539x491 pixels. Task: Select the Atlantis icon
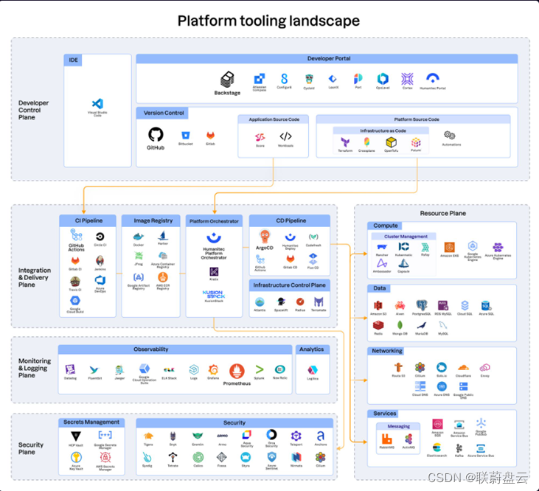click(260, 302)
